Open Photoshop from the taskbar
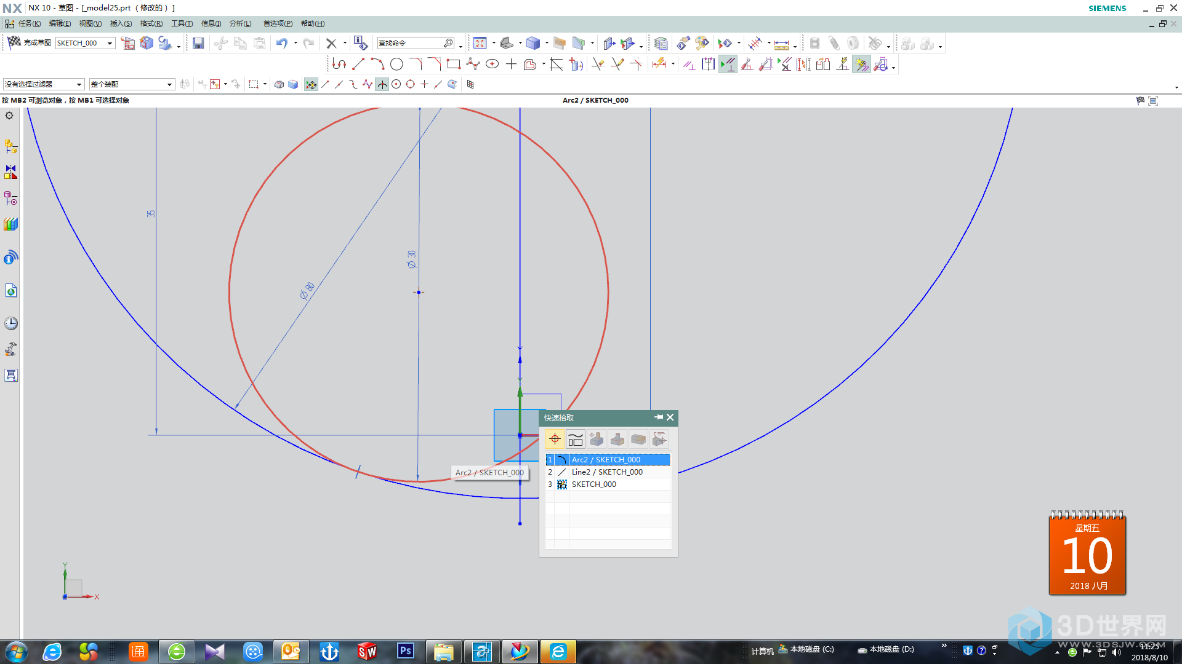The image size is (1182, 664). (406, 651)
